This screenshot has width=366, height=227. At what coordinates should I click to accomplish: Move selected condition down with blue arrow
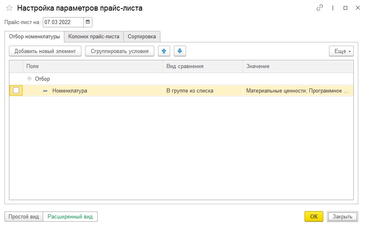[180, 51]
